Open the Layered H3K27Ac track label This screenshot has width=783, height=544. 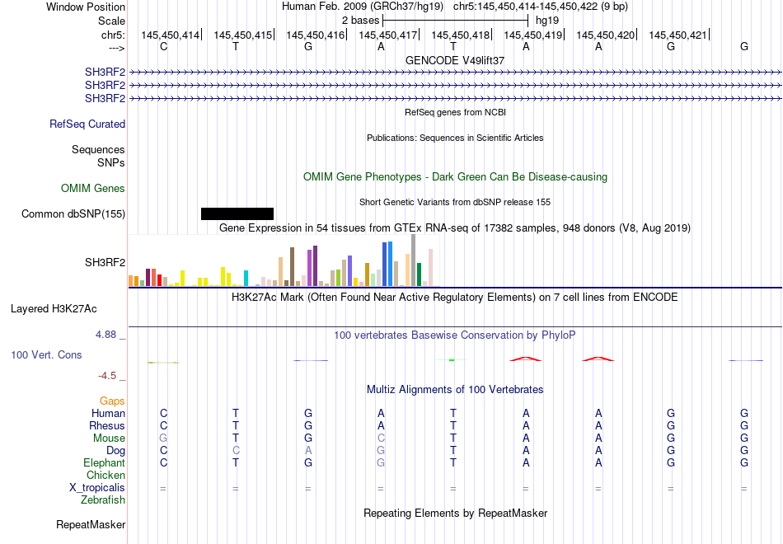tap(54, 309)
